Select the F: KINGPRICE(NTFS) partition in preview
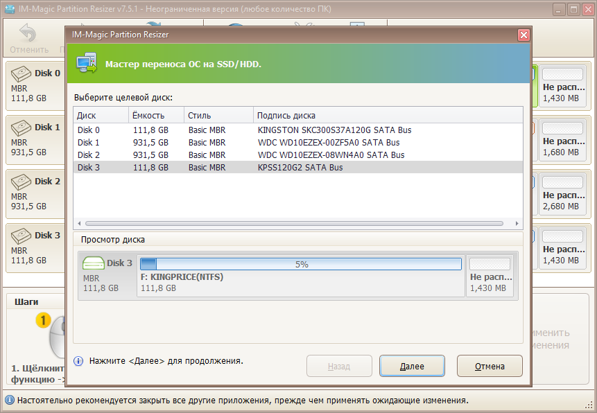 [x=301, y=276]
